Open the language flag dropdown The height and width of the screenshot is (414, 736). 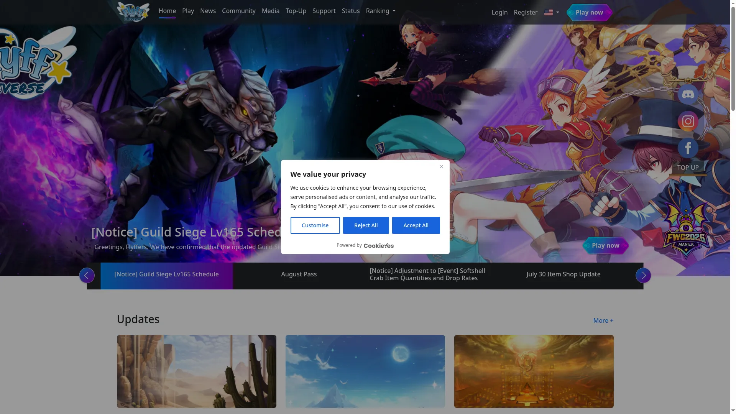tap(552, 12)
